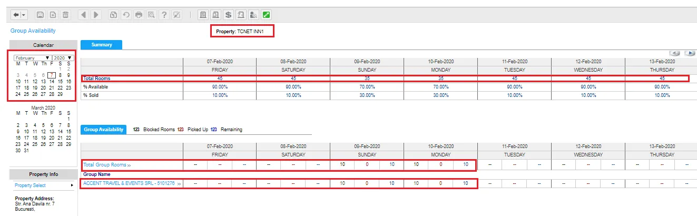Click the print preview magnifier icon
Viewport: 697px width, 216px height.
point(152,15)
